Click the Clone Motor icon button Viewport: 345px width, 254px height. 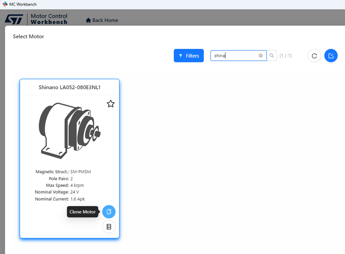[109, 212]
